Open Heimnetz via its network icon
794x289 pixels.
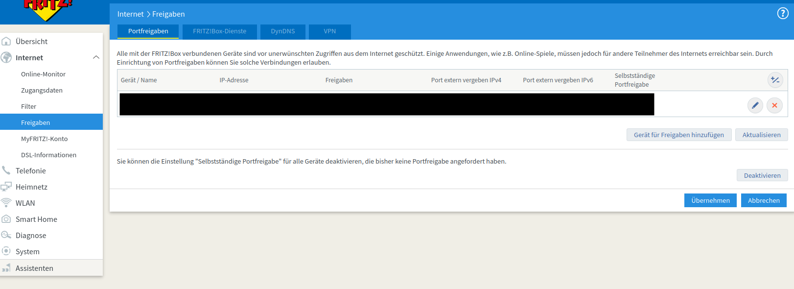(6, 187)
